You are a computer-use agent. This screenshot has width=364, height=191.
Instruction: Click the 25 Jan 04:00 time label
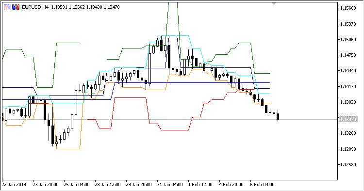pyautogui.click(x=77, y=185)
